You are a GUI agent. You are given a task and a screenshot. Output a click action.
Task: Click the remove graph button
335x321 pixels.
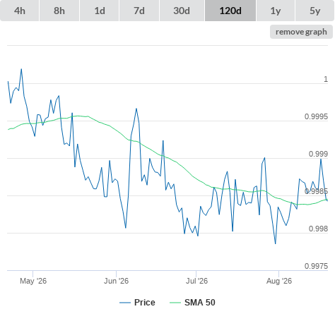click(301, 32)
